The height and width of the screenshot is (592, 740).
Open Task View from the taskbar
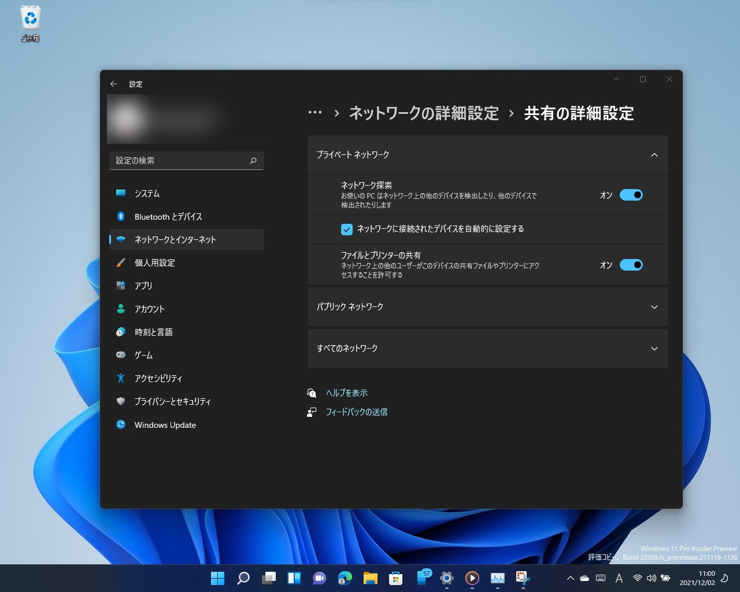tap(268, 578)
